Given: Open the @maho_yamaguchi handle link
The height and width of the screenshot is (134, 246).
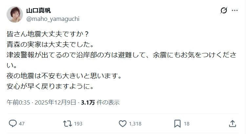Looking at the screenshot, I should pos(53,19).
